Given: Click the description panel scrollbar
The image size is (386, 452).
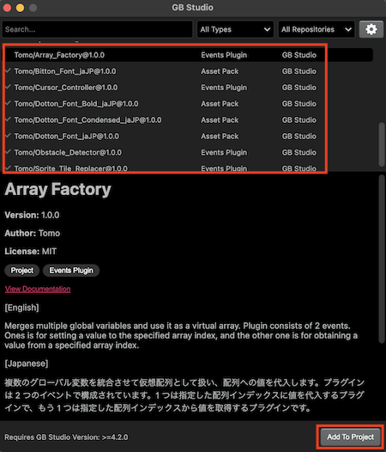Looking at the screenshot, I should click(382, 259).
